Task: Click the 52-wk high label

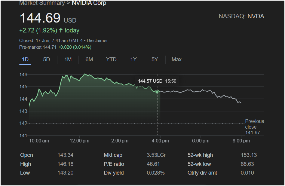Action: 200,155
